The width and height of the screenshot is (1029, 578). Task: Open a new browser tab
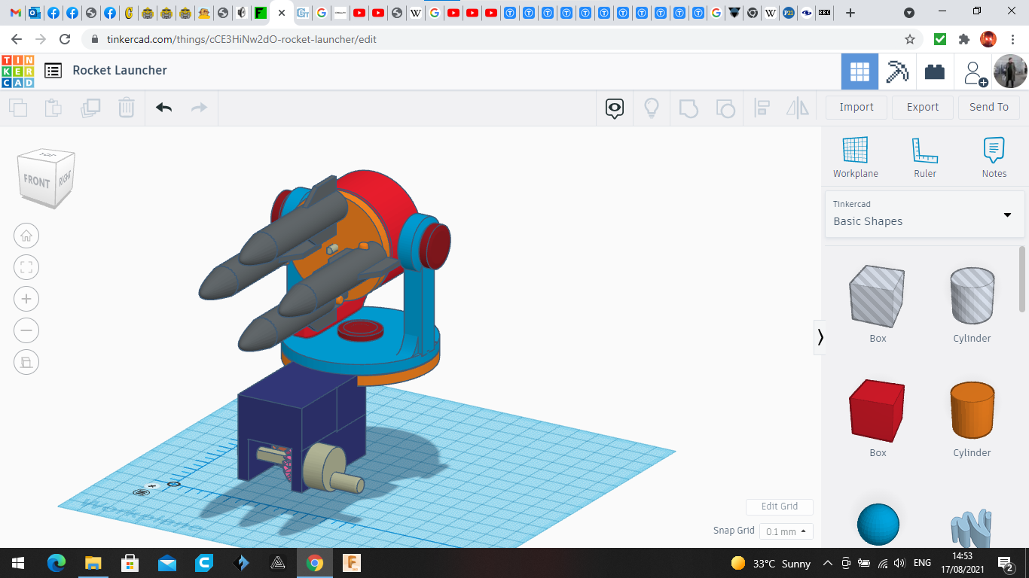point(850,13)
